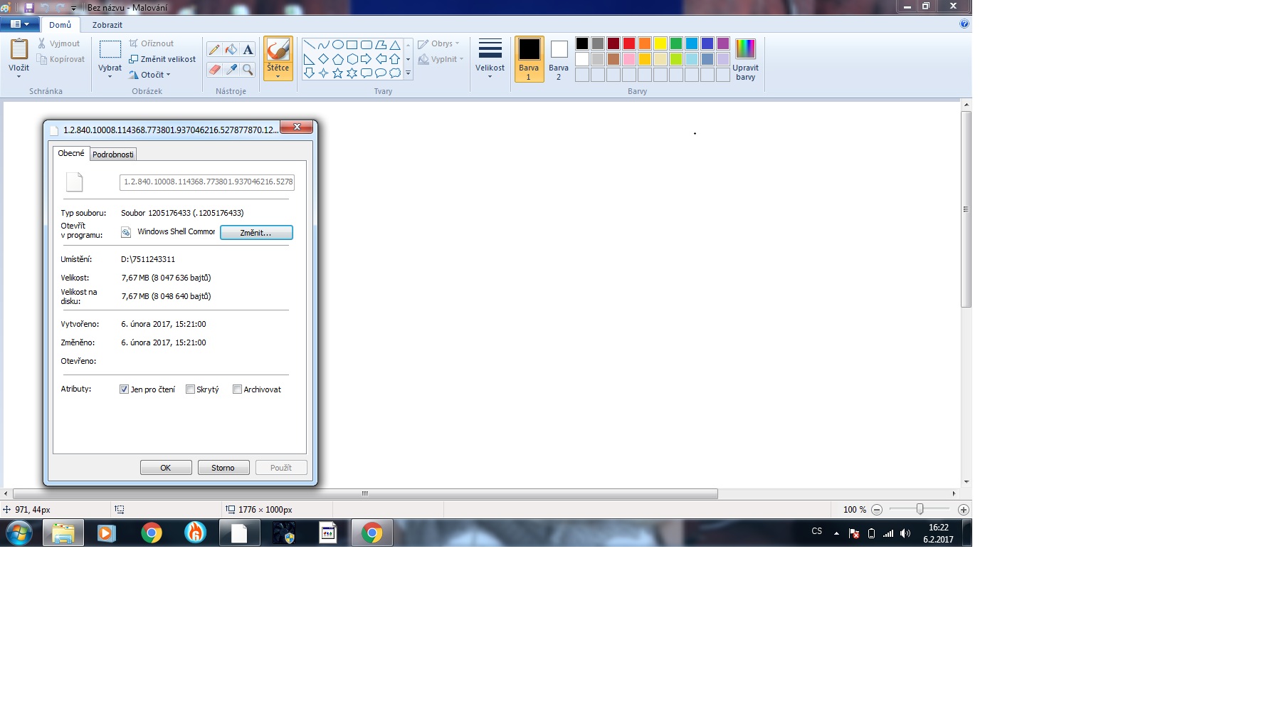
Task: Click the zoom in plus button
Action: (x=964, y=510)
